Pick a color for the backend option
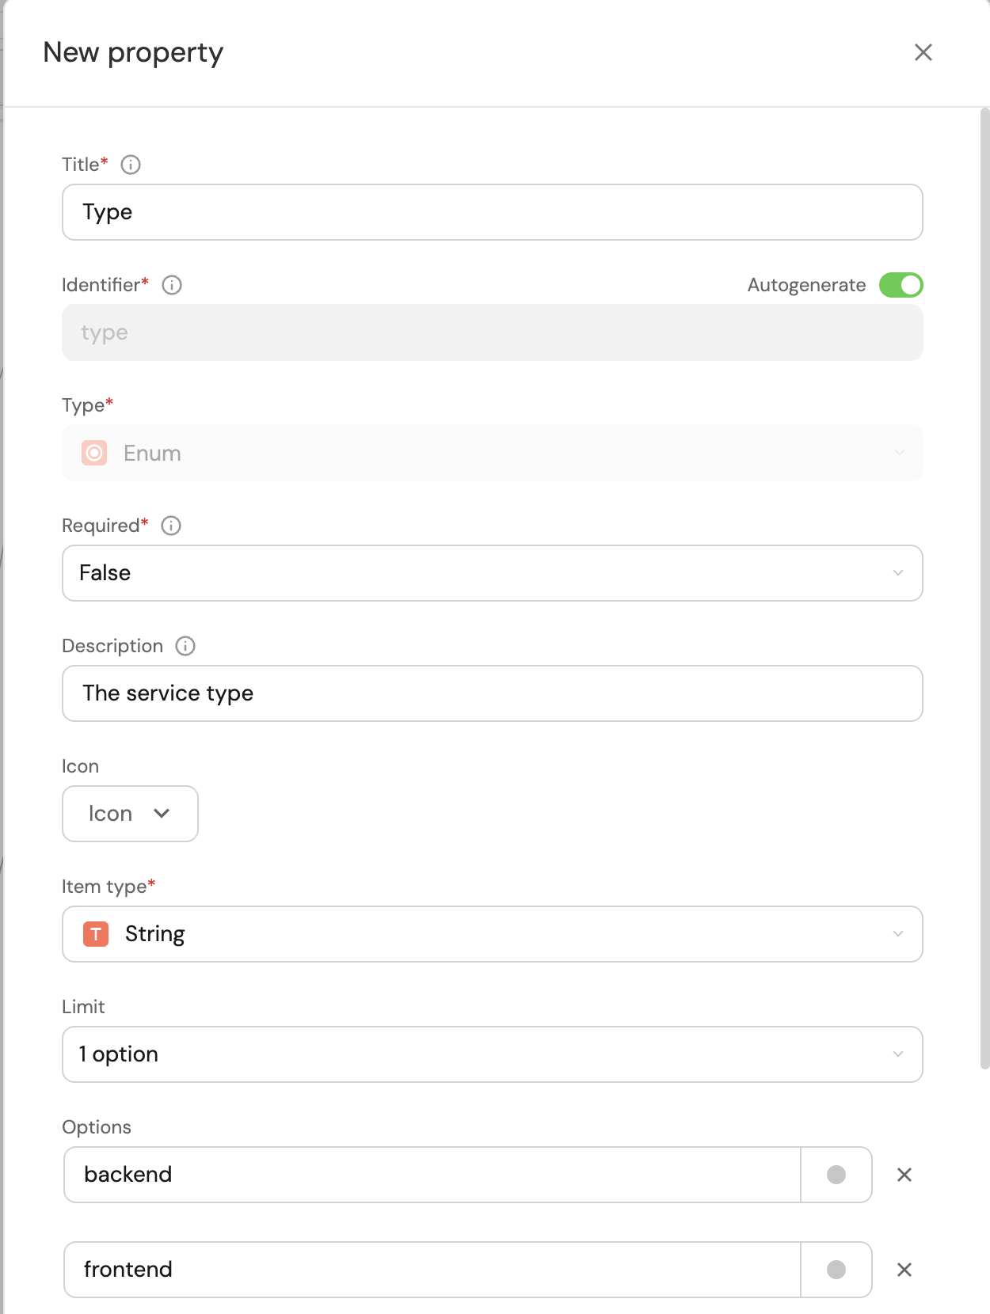990x1314 pixels. [836, 1175]
